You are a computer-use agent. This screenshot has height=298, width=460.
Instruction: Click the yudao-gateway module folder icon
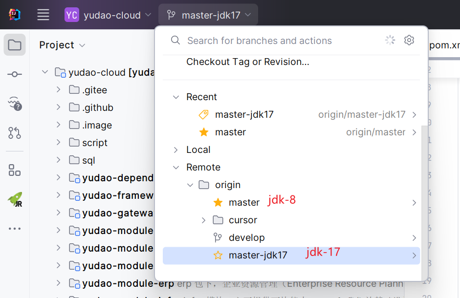pyautogui.click(x=74, y=213)
